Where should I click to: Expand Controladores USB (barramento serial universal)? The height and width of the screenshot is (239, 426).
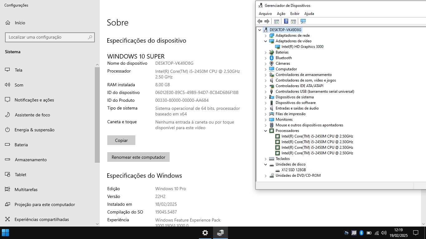coord(266,91)
